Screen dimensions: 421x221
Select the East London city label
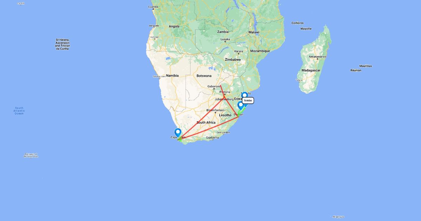(x=223, y=132)
